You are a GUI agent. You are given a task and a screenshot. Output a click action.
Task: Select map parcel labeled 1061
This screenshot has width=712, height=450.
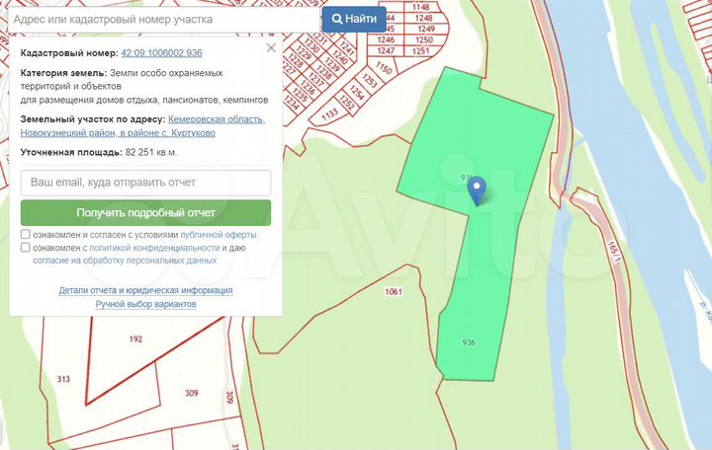tap(394, 291)
